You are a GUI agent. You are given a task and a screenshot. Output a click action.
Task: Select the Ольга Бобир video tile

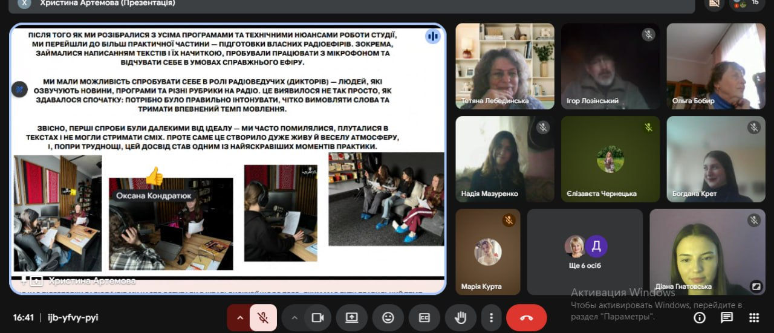[716, 66]
